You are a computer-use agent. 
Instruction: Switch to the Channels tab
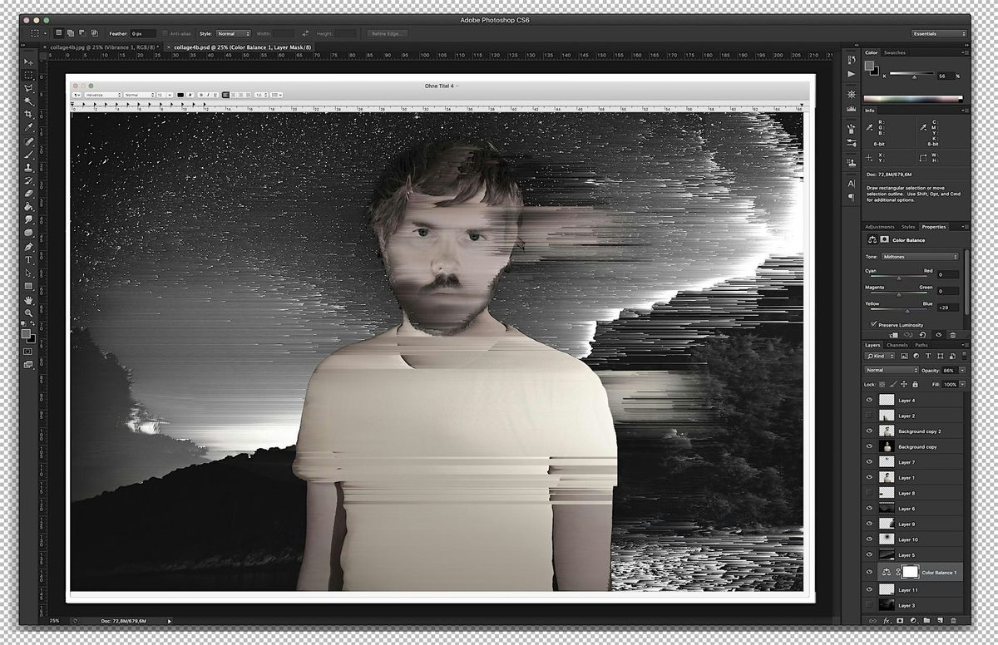897,345
